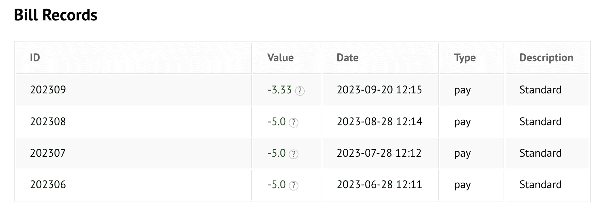Click the pay type in 202307 row
This screenshot has width=599, height=202.
(463, 154)
